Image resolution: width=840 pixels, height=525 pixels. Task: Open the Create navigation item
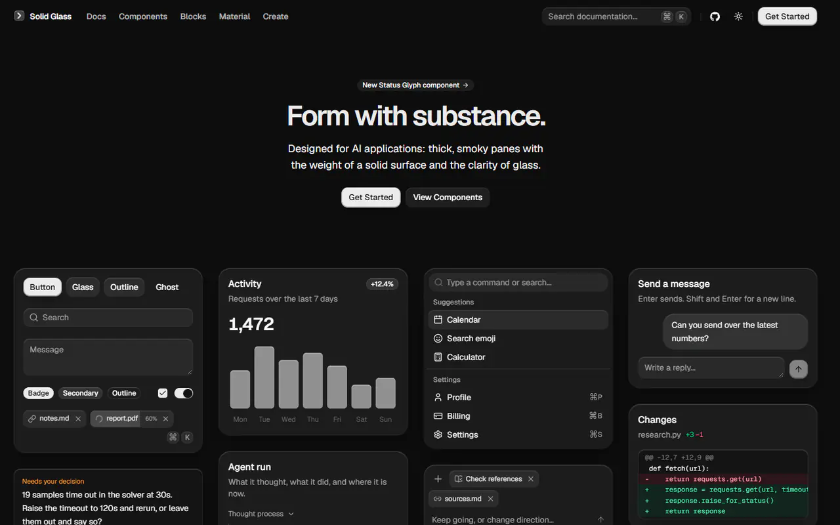(276, 16)
